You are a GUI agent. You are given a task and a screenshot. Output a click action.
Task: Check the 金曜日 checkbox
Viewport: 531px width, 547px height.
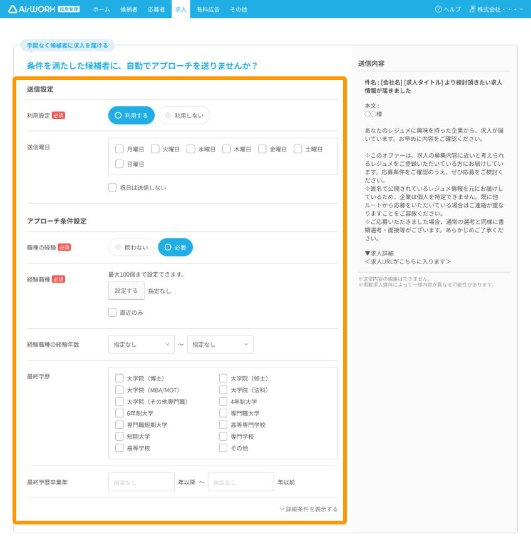262,149
